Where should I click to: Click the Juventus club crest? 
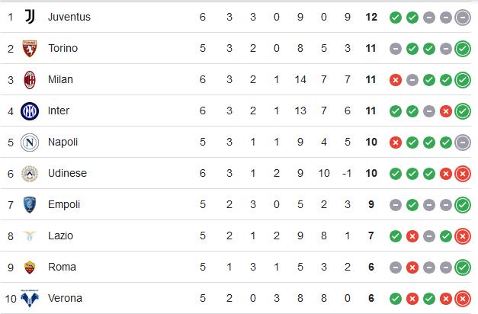(30, 17)
